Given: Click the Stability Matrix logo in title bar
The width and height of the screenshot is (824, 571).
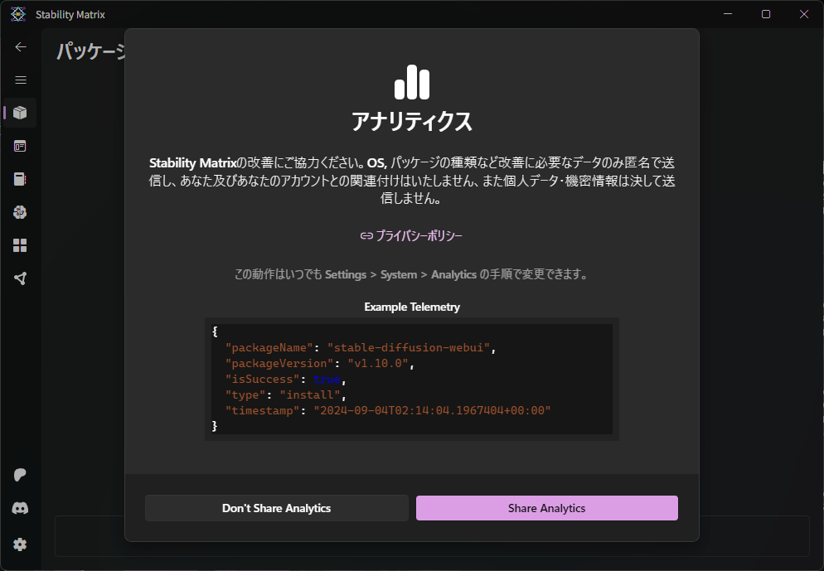Looking at the screenshot, I should point(18,15).
